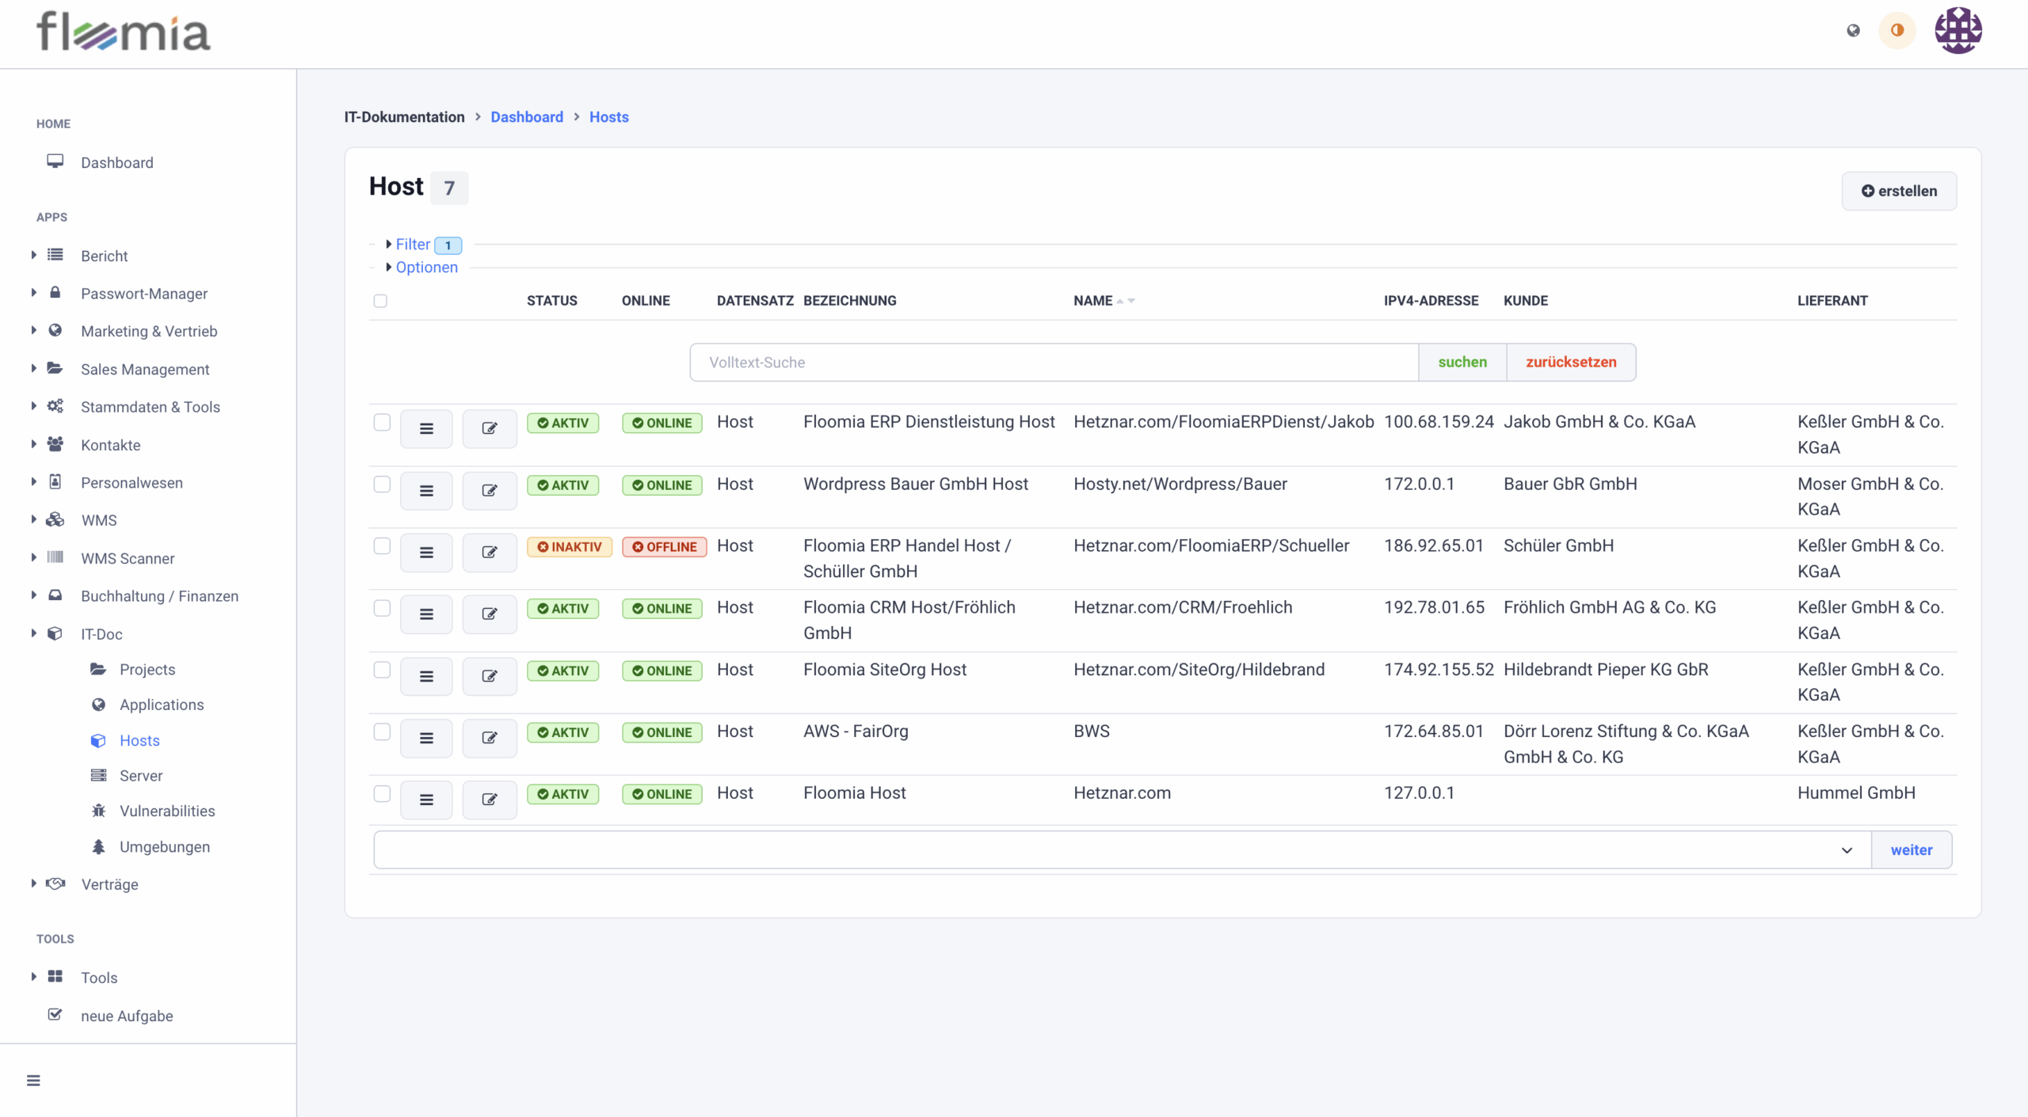Click the globe language icon in header

point(1853,31)
